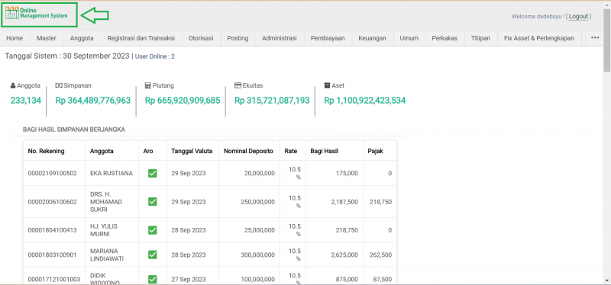Open the Posting menu
611x285 pixels.
(238, 38)
